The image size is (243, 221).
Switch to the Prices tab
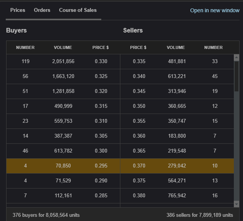pyautogui.click(x=18, y=10)
